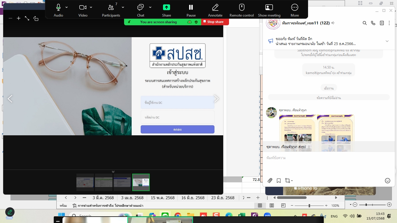Expand Chat options arrow

click(x=150, y=7)
